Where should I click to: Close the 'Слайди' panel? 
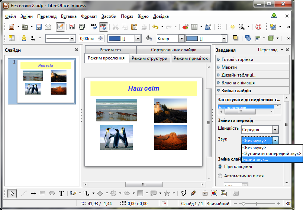77,50
